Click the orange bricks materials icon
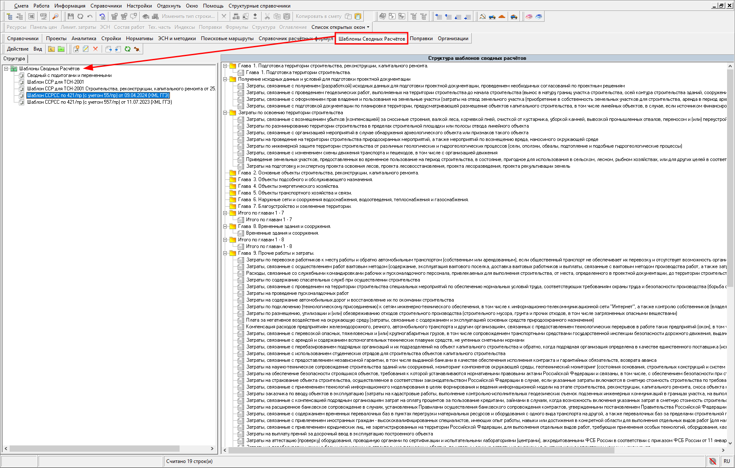Image resolution: width=735 pixels, height=468 pixels. point(502,16)
